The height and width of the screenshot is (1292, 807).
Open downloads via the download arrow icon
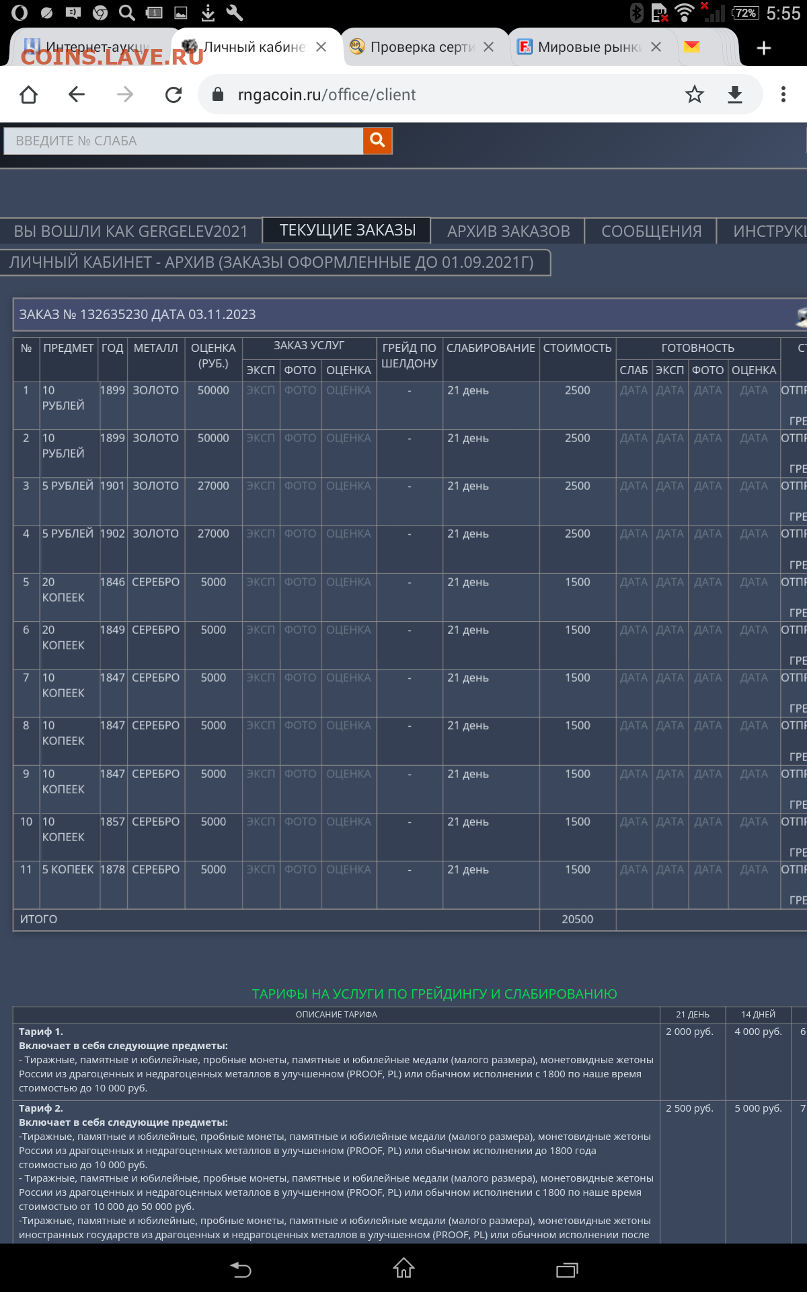click(735, 95)
